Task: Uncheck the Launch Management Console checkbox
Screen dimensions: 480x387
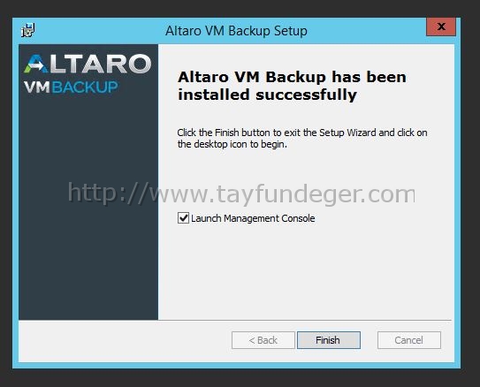Action: [x=183, y=218]
